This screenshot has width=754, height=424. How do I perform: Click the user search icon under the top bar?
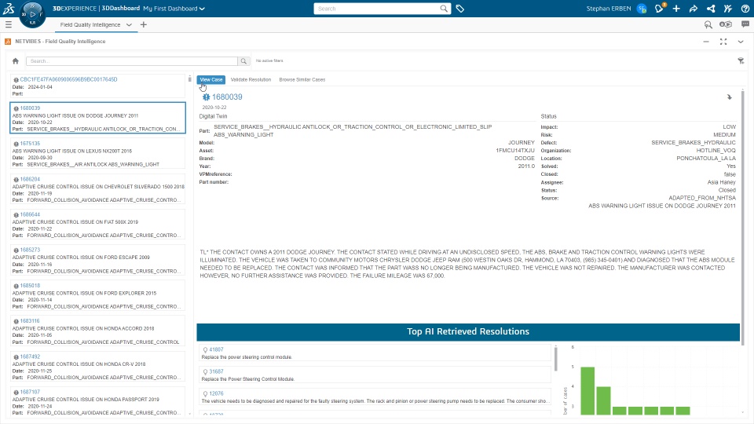(x=708, y=24)
